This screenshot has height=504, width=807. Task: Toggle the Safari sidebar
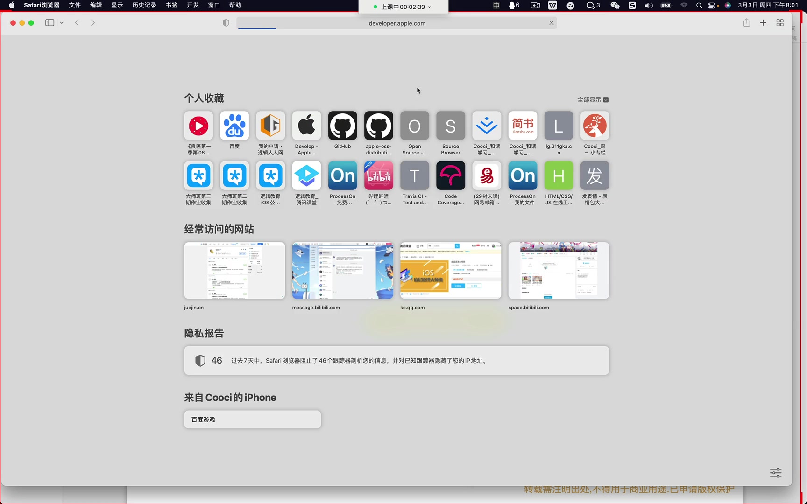coord(49,22)
